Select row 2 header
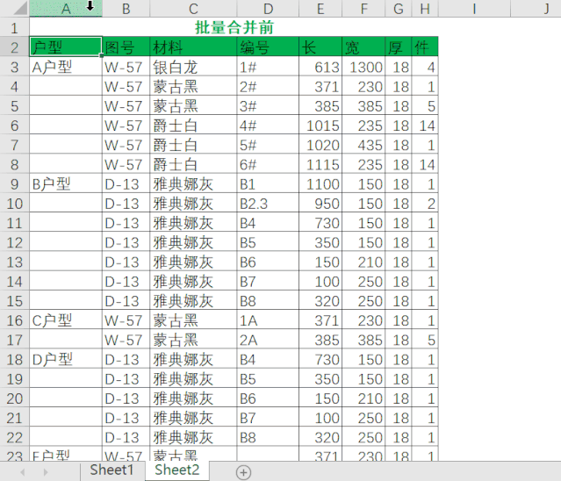The image size is (561, 481). (14, 47)
